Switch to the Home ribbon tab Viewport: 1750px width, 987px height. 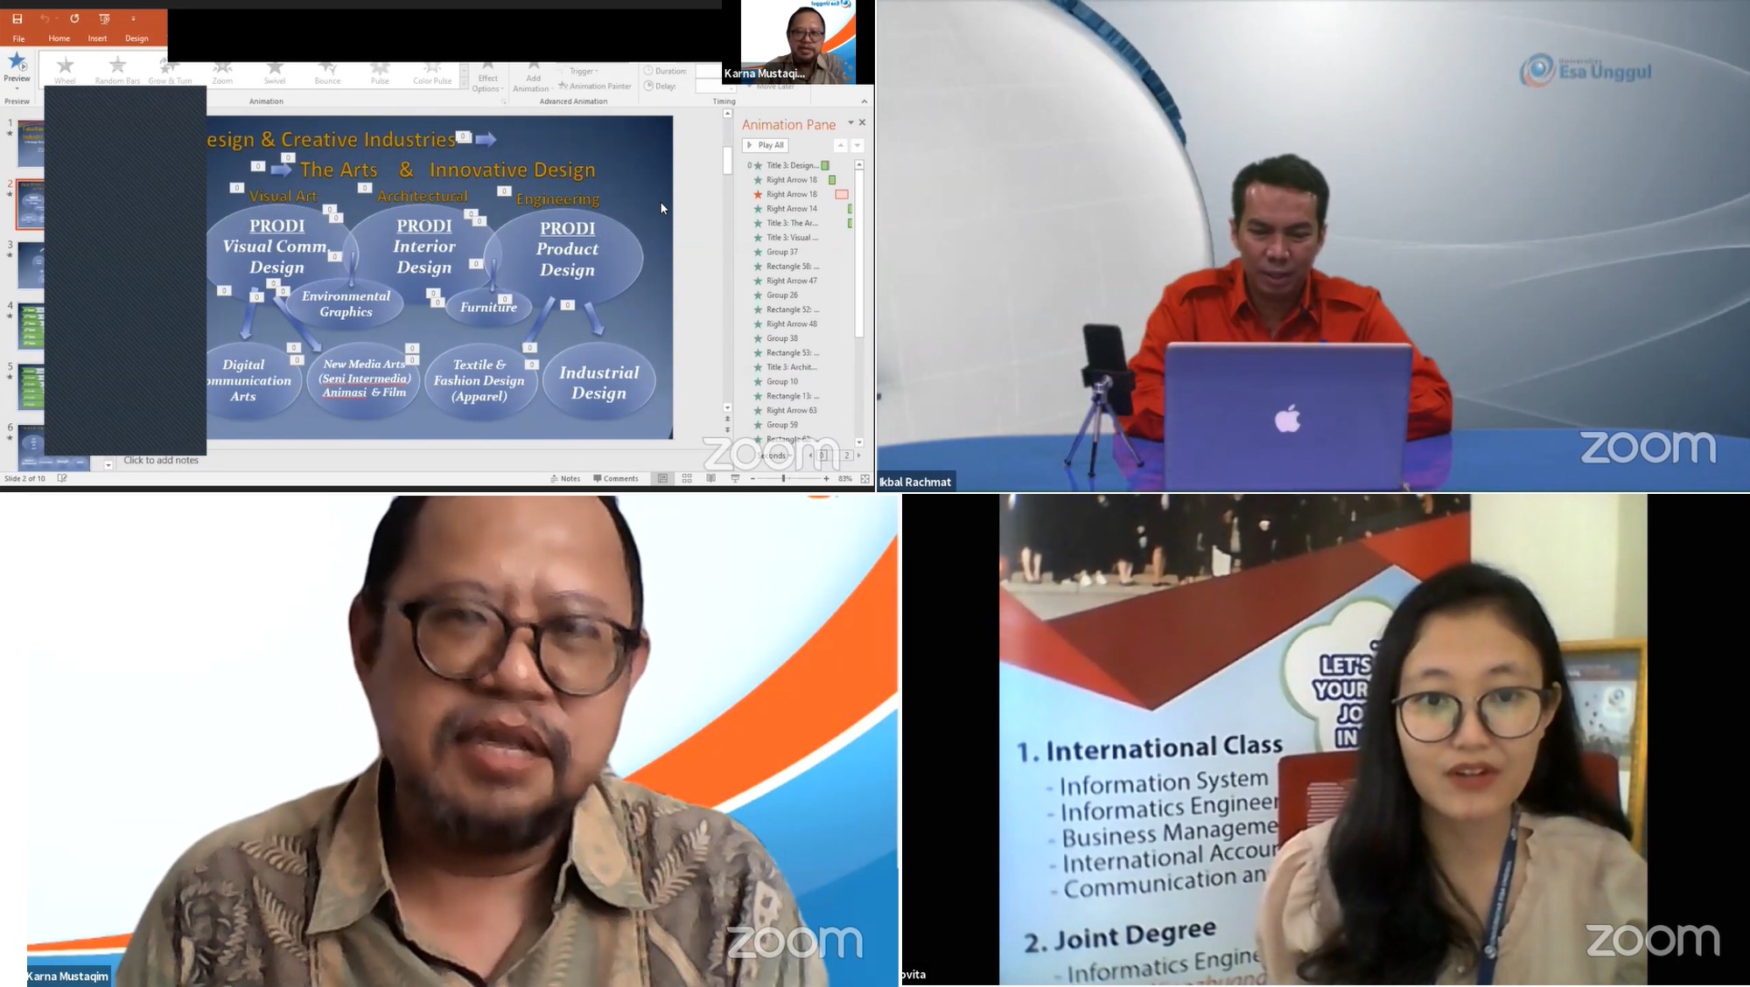tap(59, 38)
